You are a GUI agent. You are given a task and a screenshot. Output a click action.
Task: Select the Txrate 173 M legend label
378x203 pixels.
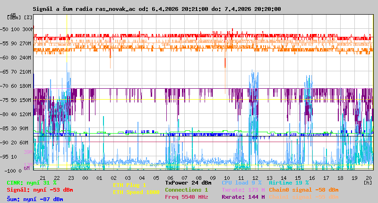(243, 190)
